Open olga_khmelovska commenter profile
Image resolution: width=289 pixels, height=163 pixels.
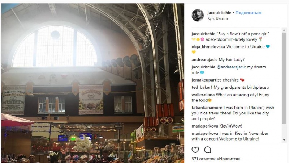208,47
